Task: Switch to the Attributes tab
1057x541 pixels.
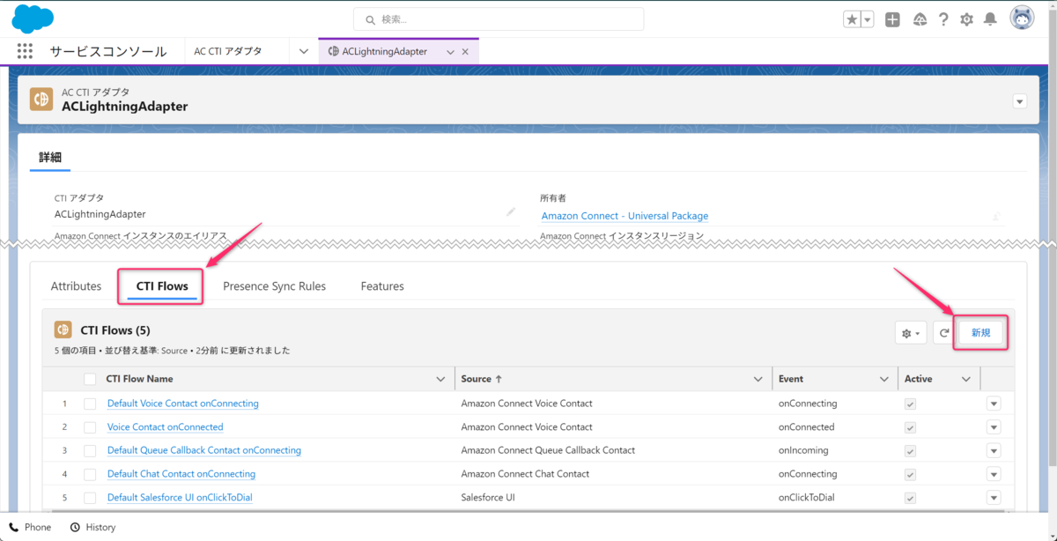Action: (x=76, y=286)
